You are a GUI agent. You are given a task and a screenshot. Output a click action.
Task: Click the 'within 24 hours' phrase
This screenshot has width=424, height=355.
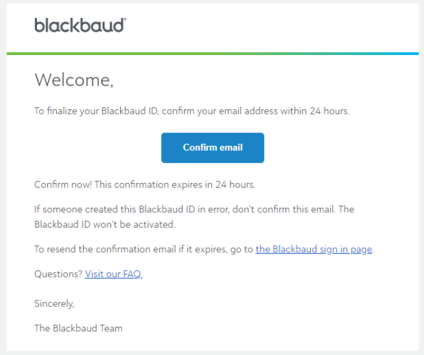point(315,111)
